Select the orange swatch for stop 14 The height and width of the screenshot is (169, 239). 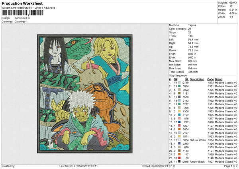(x=179, y=130)
